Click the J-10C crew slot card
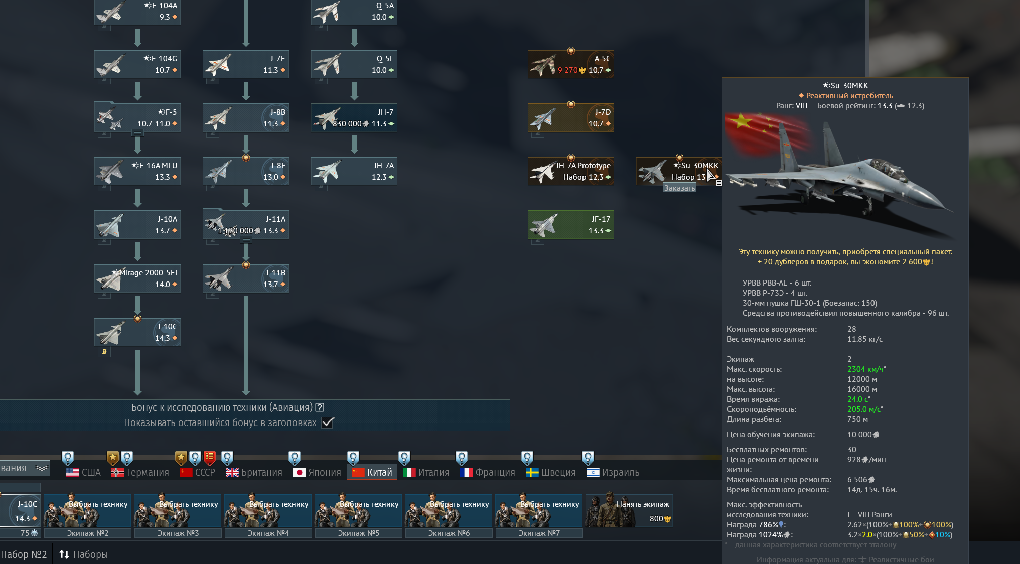Viewport: 1020px width, 564px height. click(x=20, y=511)
